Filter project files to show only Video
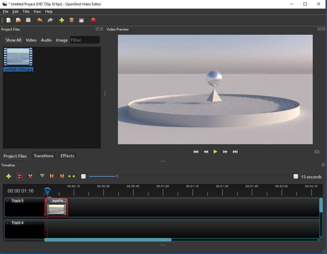 pyautogui.click(x=31, y=40)
